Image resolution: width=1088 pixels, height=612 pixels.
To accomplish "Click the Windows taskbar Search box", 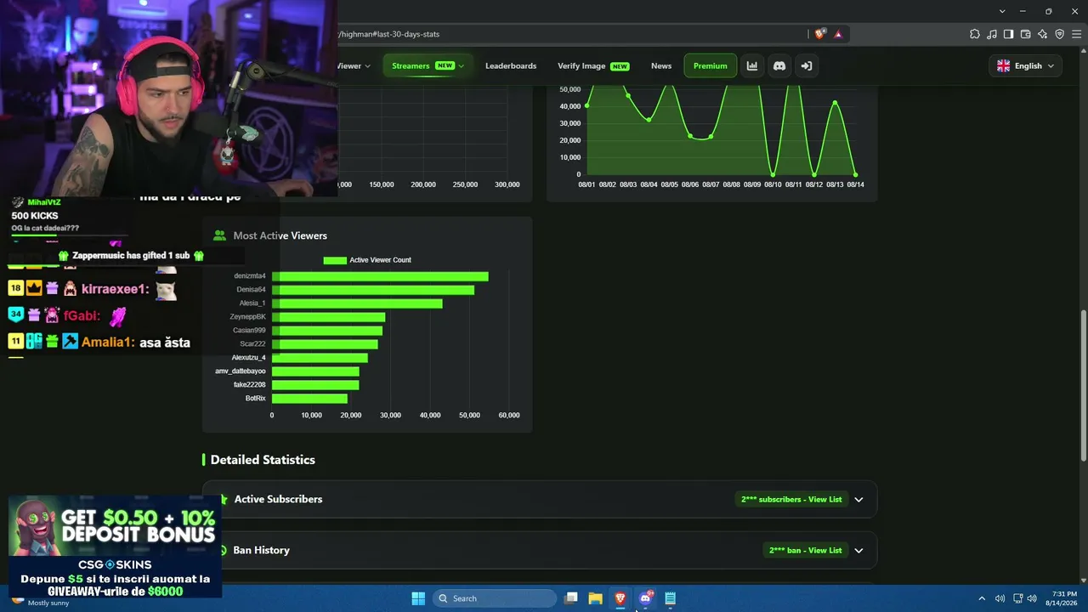I will (x=496, y=598).
